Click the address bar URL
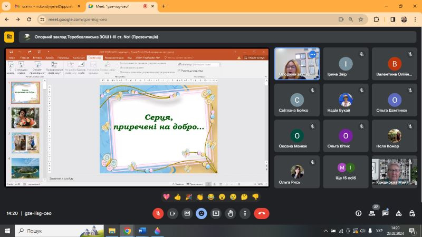Screen dimensions: 422x237 [78, 19]
